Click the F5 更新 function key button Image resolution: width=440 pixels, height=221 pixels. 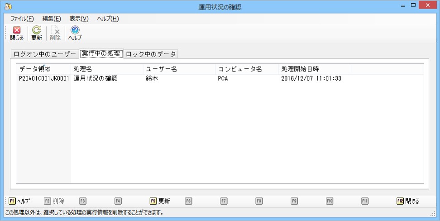pos(160,201)
